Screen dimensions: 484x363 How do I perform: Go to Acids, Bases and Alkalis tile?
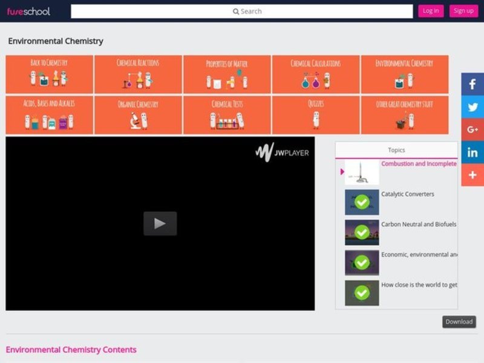coord(49,115)
